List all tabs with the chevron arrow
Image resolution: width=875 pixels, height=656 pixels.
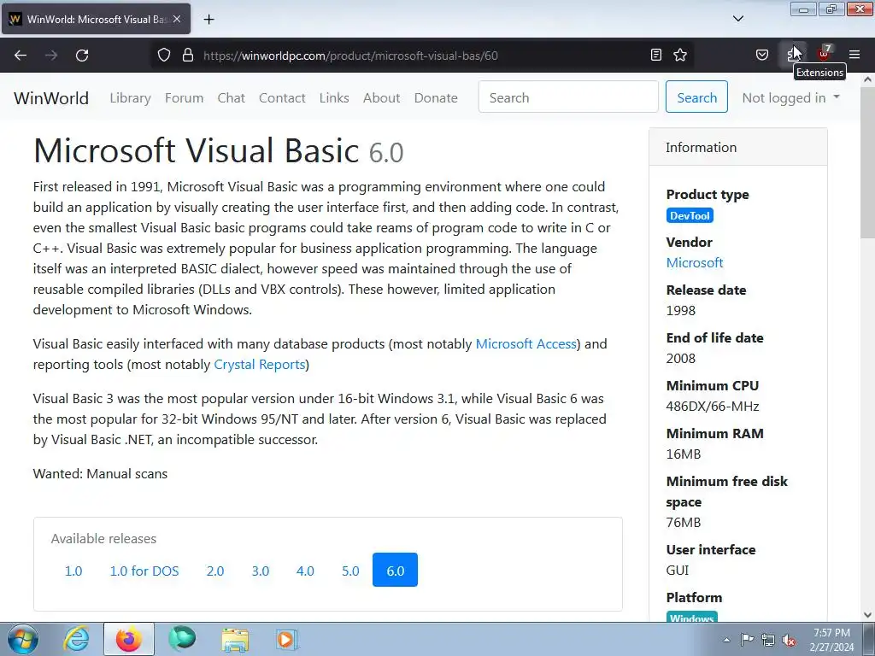[737, 19]
